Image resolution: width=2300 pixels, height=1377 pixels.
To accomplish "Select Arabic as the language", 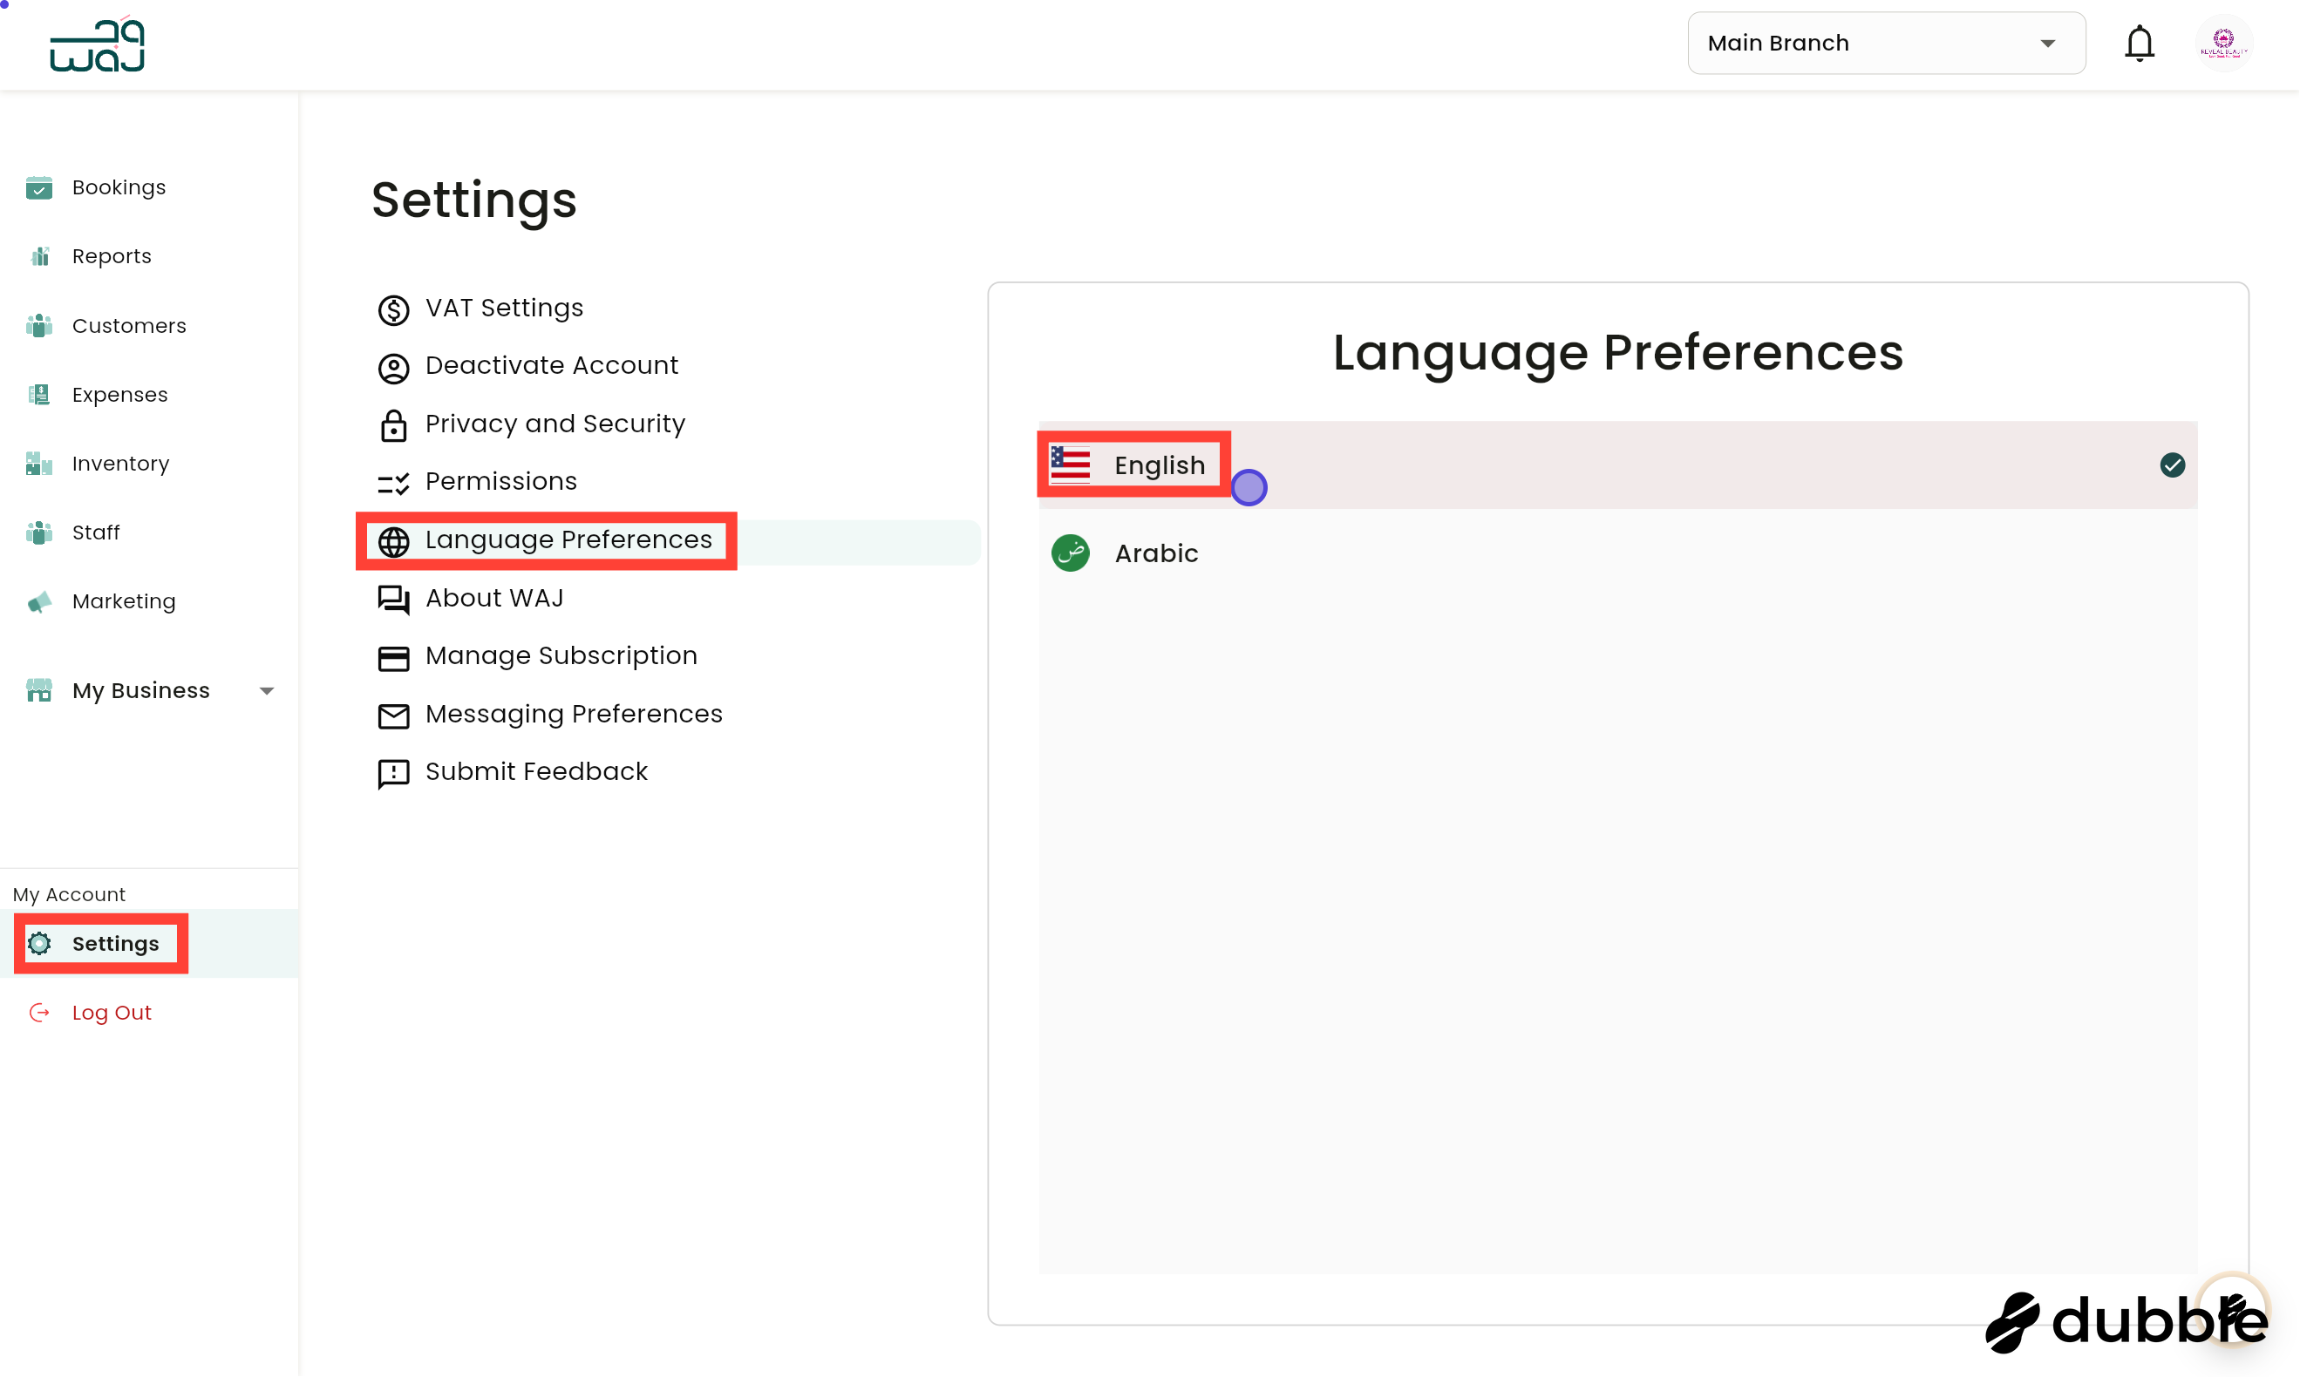I will pos(1155,553).
